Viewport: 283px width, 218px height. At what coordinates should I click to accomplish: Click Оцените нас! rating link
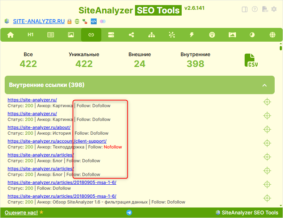tap(21, 213)
